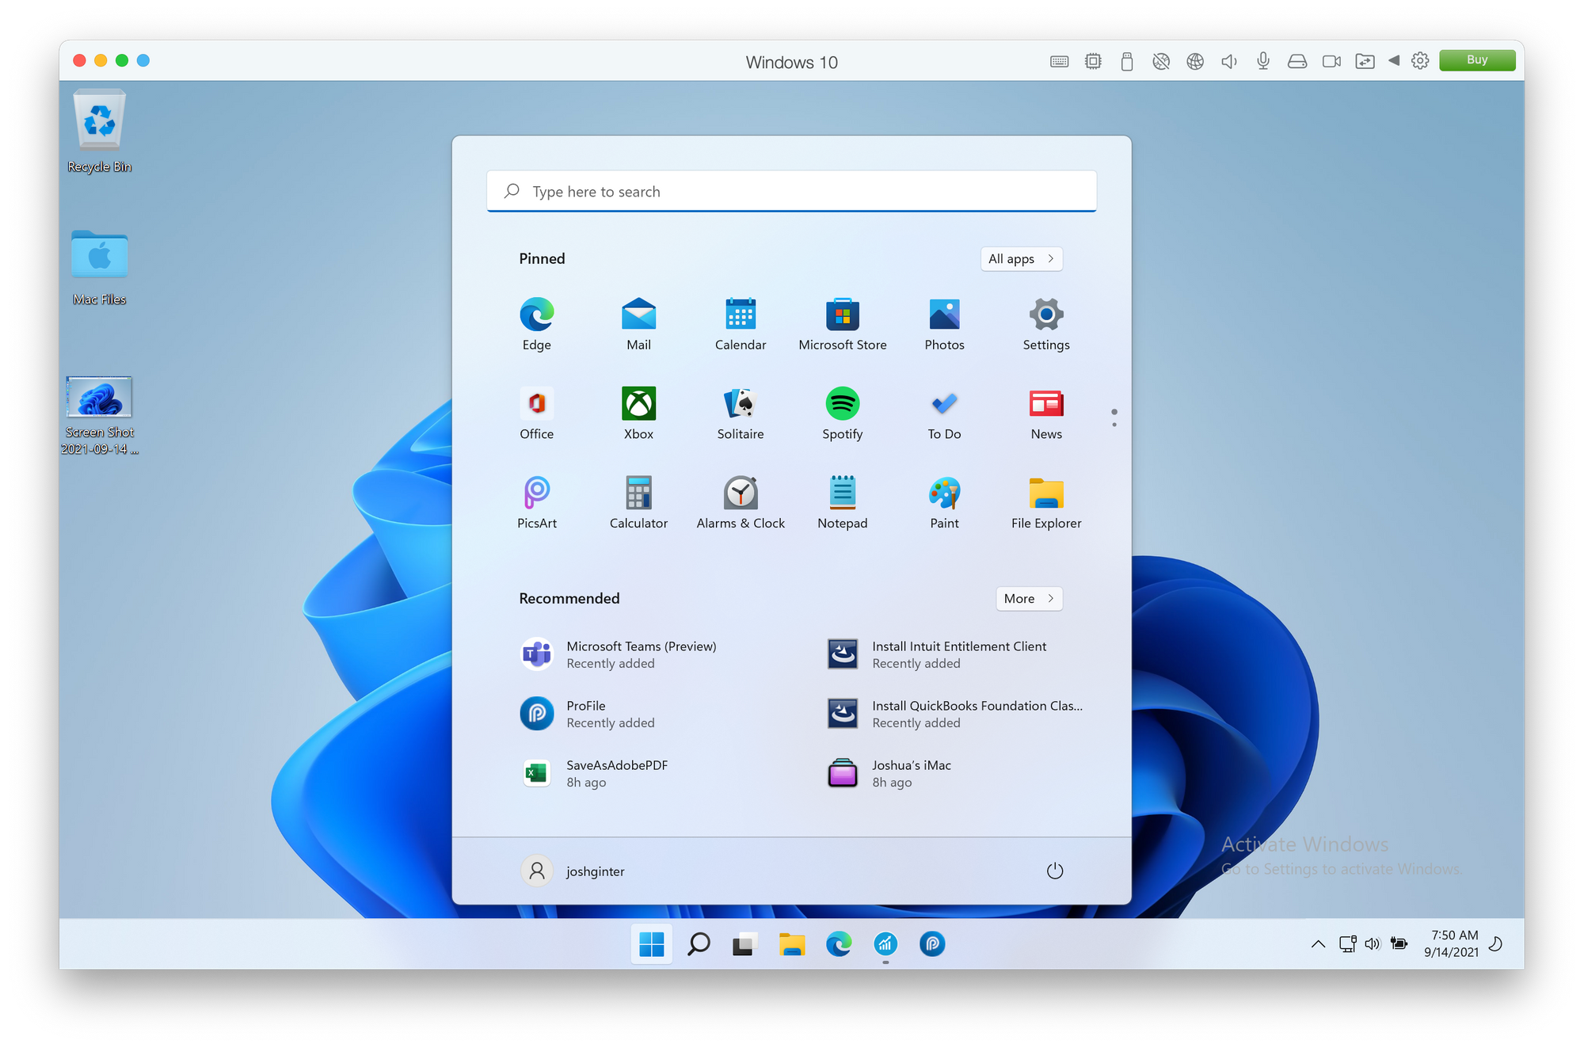This screenshot has width=1584, height=1048.
Task: Click Parallels USB device icon
Action: tap(1126, 61)
